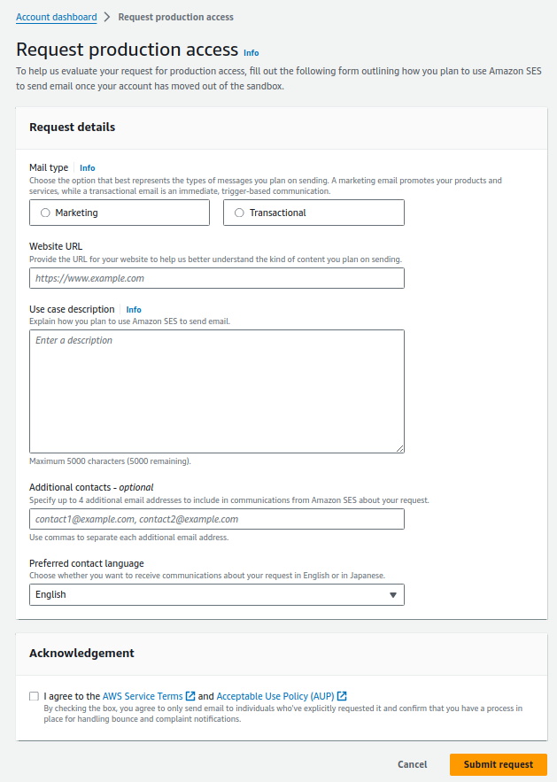
Task: Click breadcrumb chevron separator icon
Action: pyautogui.click(x=107, y=17)
